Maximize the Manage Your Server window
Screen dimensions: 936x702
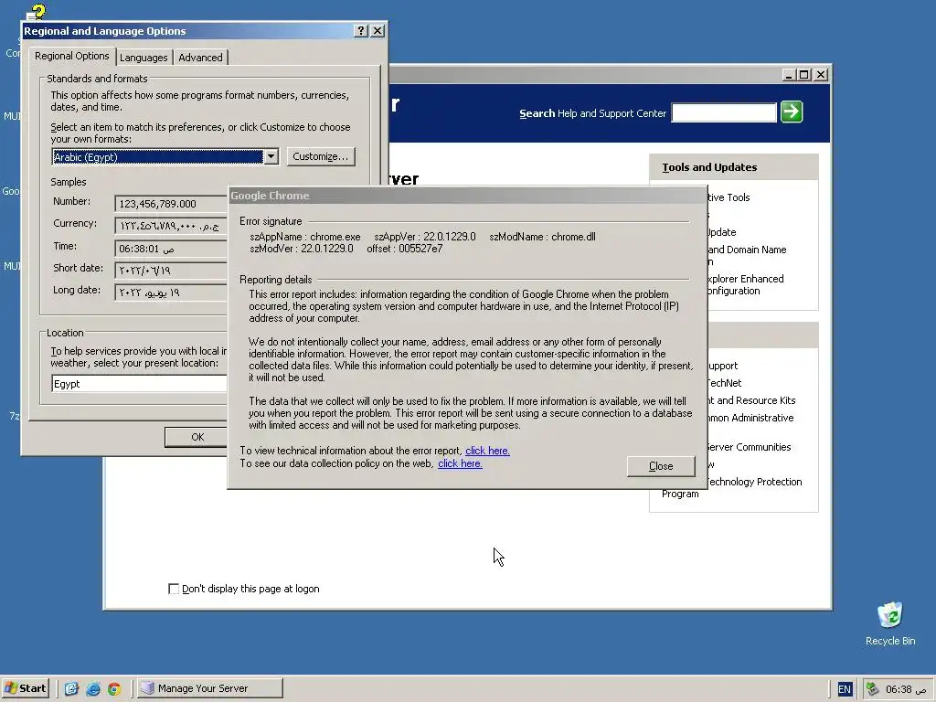point(804,75)
